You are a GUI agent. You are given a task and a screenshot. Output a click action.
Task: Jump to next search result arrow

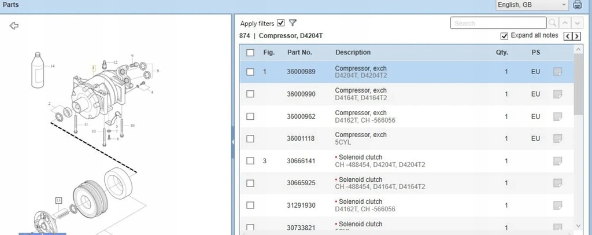tap(576, 23)
